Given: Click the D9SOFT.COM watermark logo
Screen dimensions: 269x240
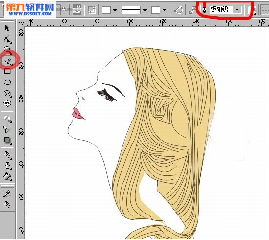Looking at the screenshot, I should 30,9.
